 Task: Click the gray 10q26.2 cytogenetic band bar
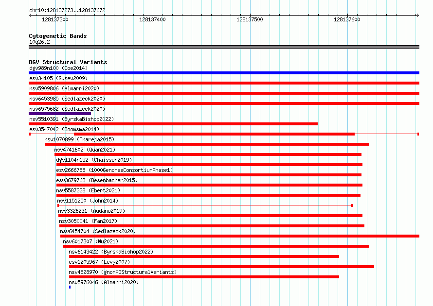[224, 47]
